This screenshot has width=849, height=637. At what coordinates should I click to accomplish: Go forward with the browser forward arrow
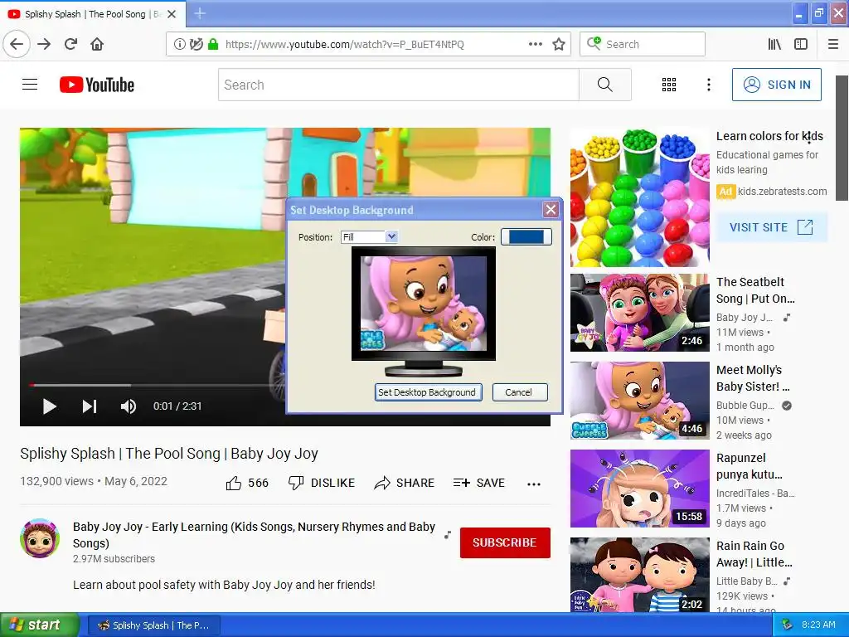coord(44,44)
